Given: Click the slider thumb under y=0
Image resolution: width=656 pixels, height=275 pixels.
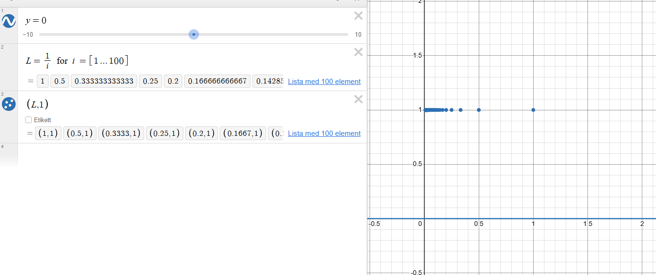Looking at the screenshot, I should coord(193,34).
